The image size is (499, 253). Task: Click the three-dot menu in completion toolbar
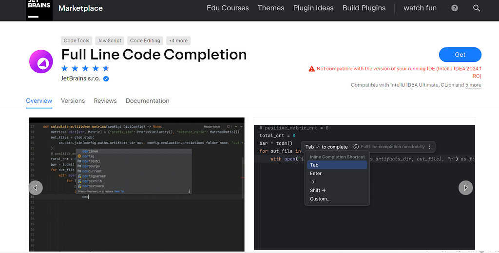point(430,147)
